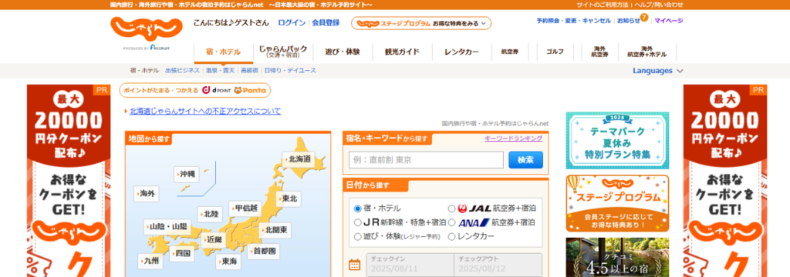The width and height of the screenshot is (790, 277).
Task: Choose the レンタカー radio button
Action: (451, 236)
